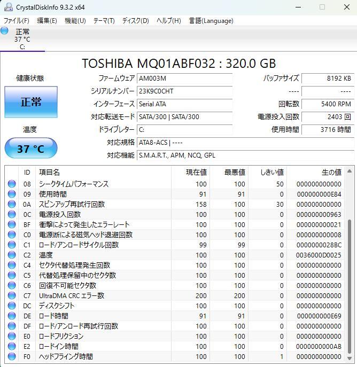Select the UltraDMA CRC エラー数 row name
Viewport: 357px width, 367px height.
(x=72, y=295)
